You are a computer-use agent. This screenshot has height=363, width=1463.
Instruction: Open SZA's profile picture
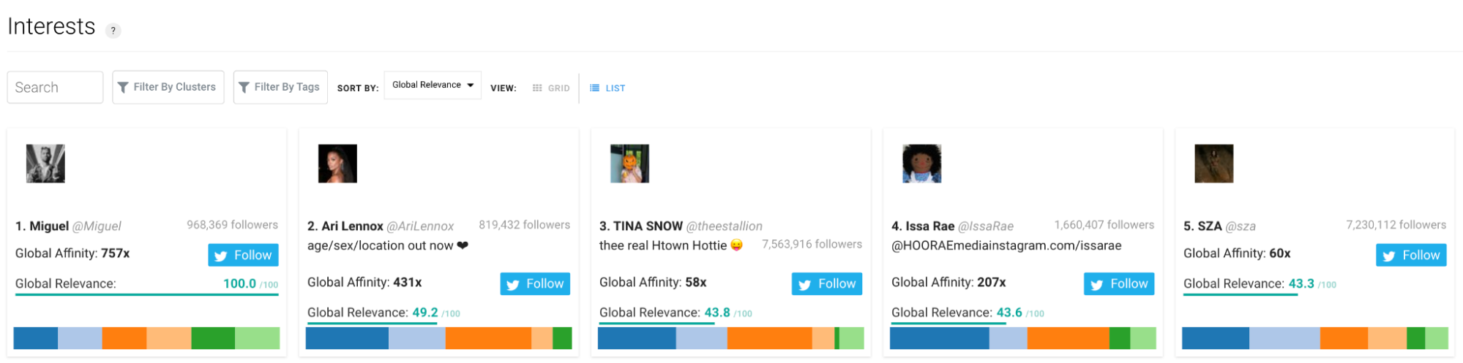pyautogui.click(x=1213, y=164)
